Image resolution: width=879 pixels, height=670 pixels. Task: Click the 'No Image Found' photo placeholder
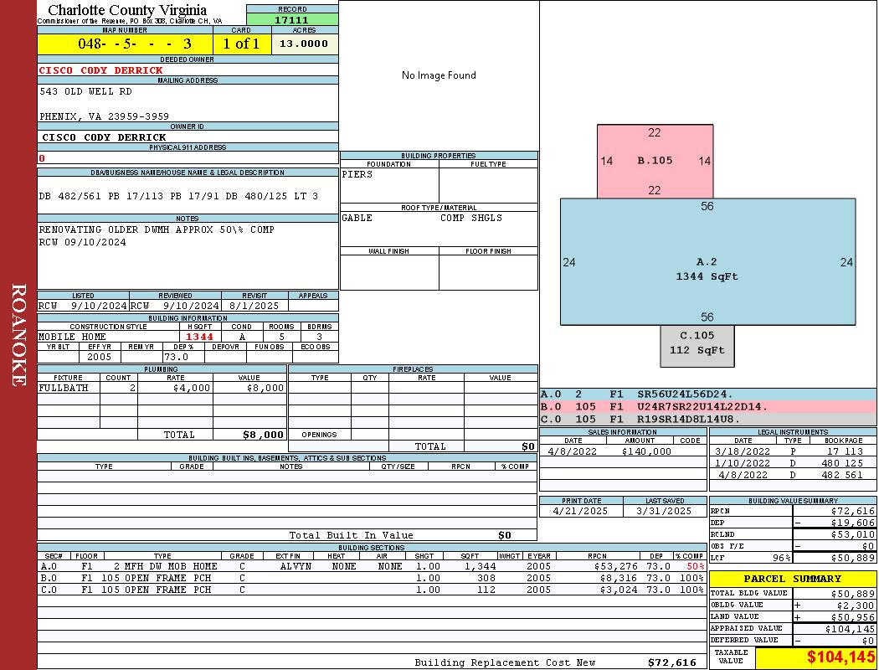tap(439, 75)
